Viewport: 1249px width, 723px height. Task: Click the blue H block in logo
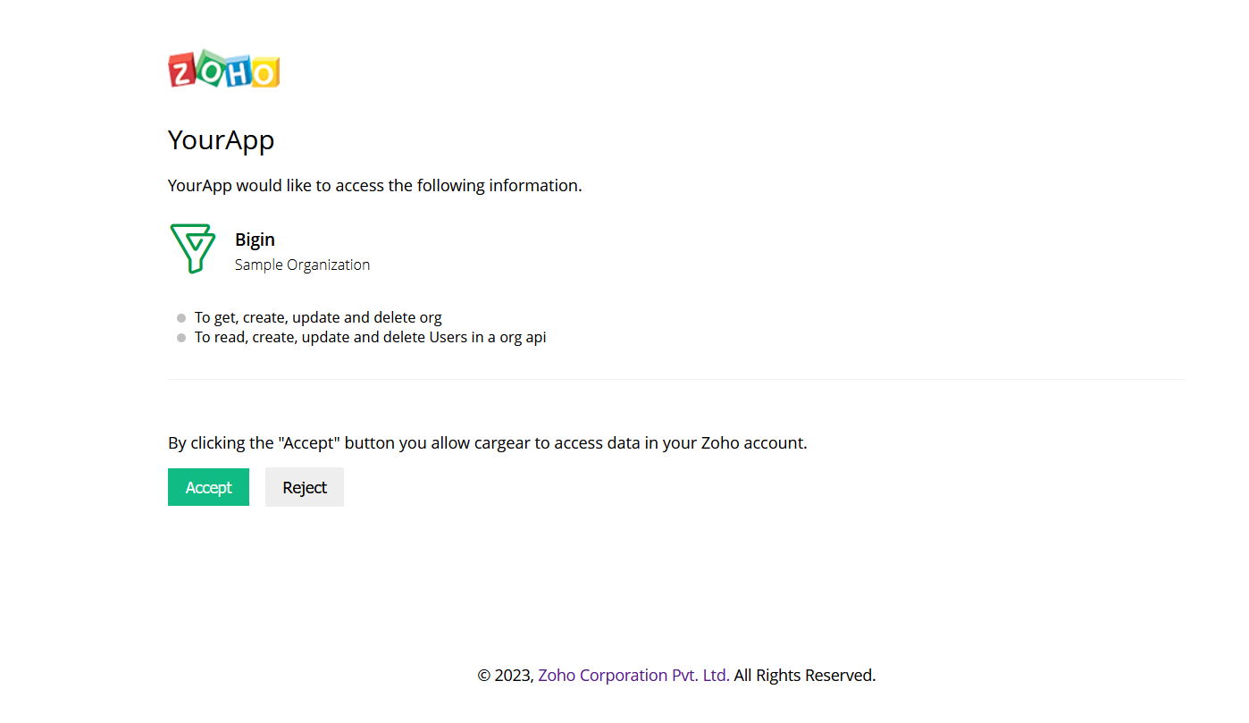(237, 71)
